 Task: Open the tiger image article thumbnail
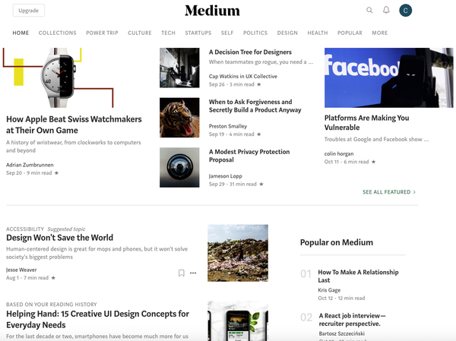pos(179,118)
